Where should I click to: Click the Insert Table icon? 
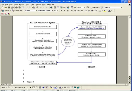pyautogui.click(x=58, y=7)
